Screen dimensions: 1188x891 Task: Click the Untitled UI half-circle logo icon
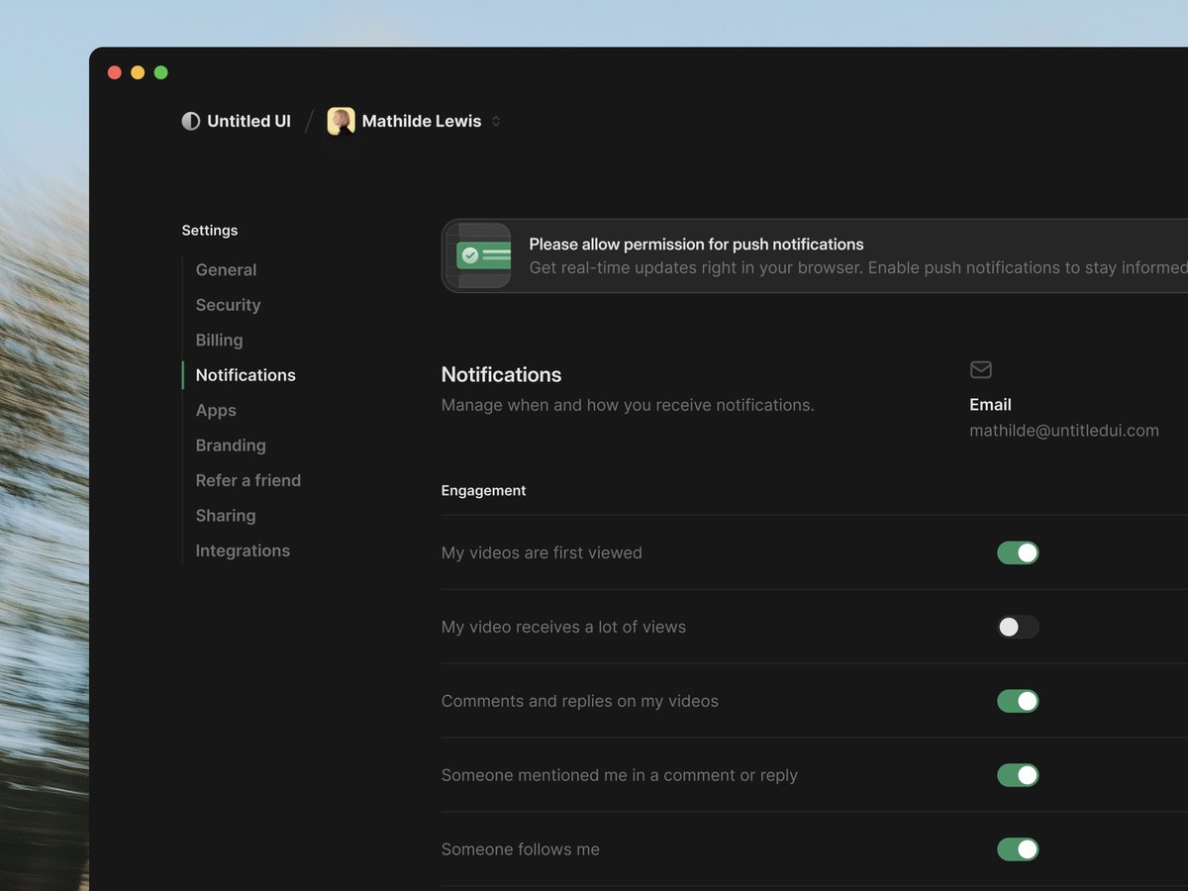click(191, 121)
